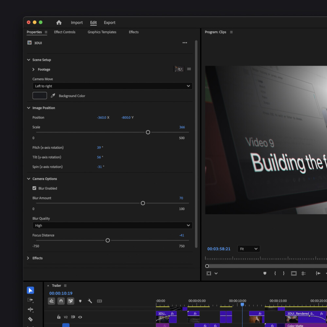
Task: Edit the Tilt rotation value 56
Action: 99,157
